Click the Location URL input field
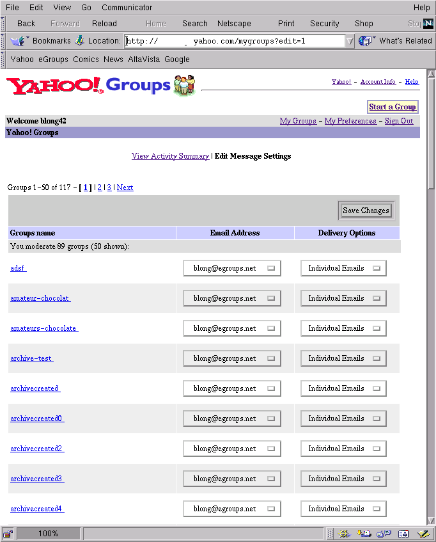The width and height of the screenshot is (436, 542). 235,41
